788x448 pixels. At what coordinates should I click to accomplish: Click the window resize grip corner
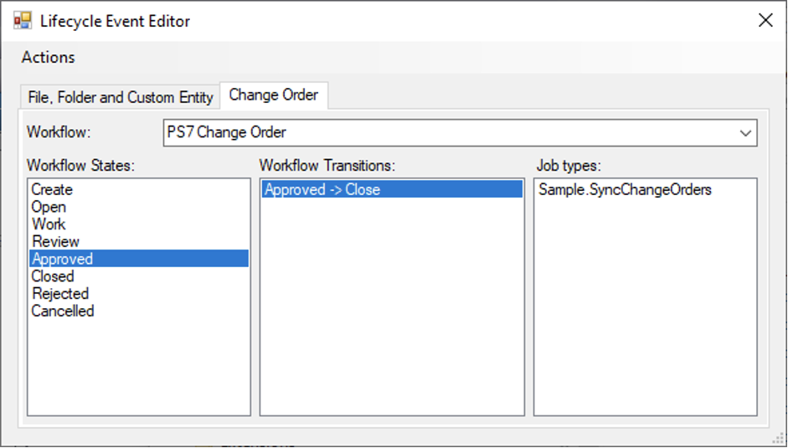777,438
